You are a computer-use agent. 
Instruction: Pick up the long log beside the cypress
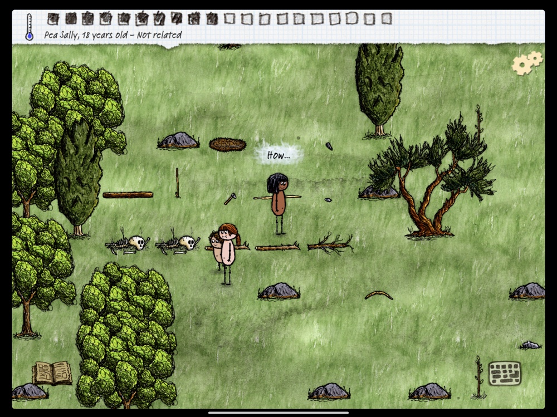coord(128,195)
